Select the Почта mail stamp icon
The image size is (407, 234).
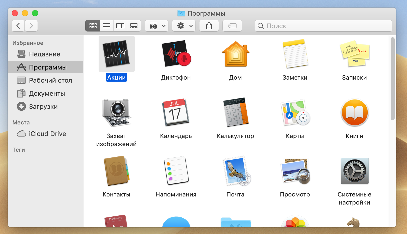coord(237,171)
